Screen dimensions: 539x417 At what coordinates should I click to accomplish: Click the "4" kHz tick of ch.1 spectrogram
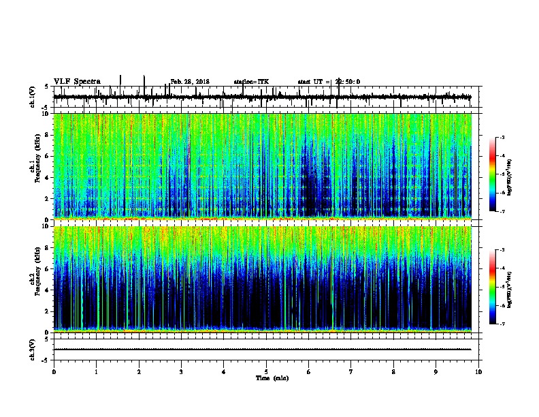tap(48, 178)
